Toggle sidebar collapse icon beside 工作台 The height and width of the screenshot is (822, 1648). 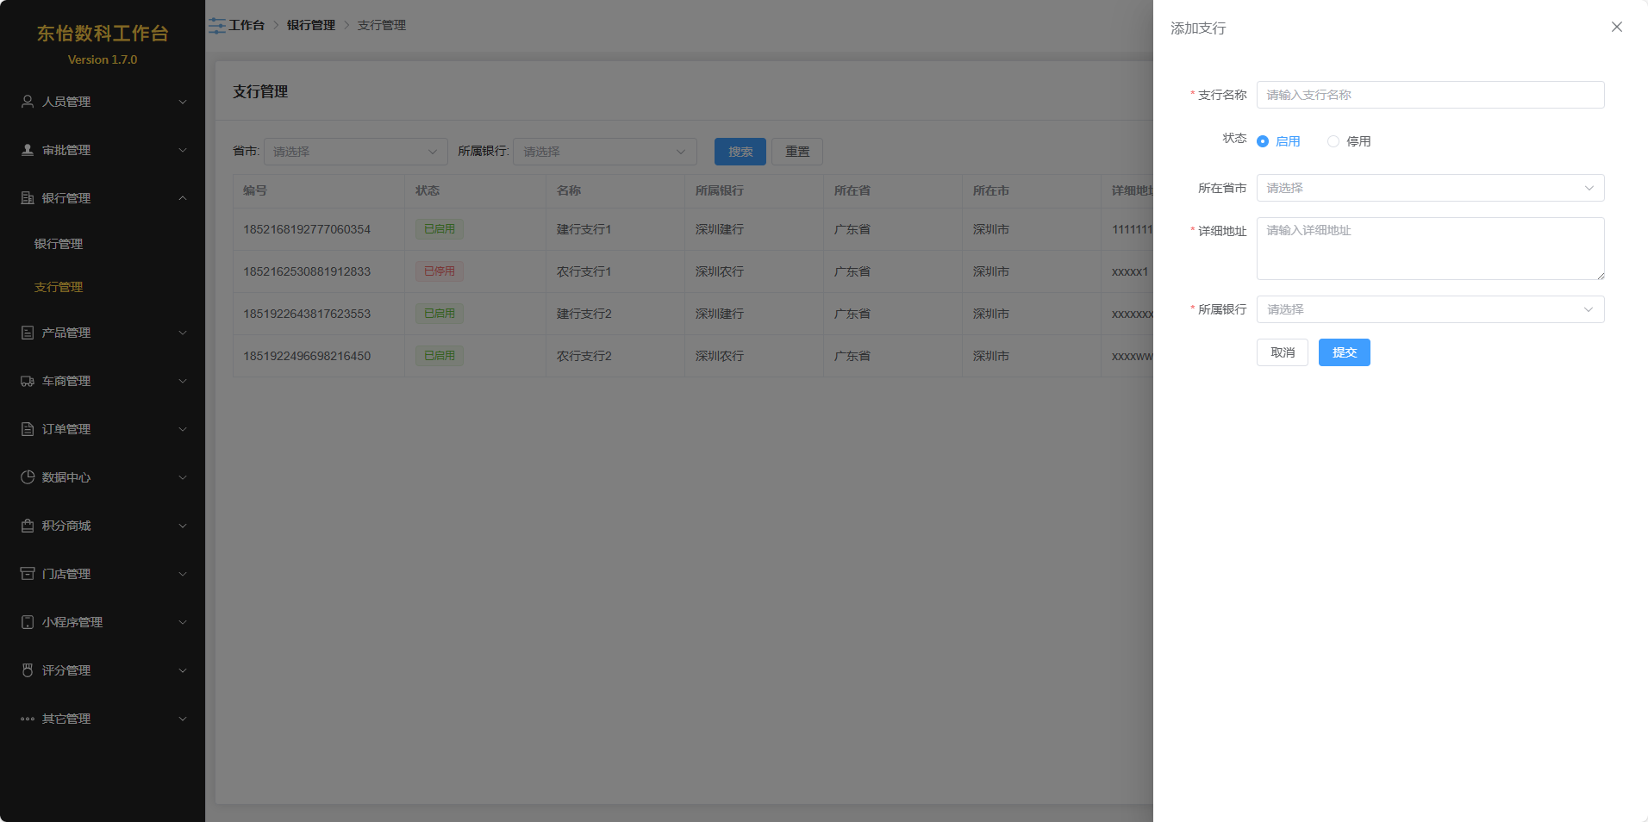(x=217, y=26)
